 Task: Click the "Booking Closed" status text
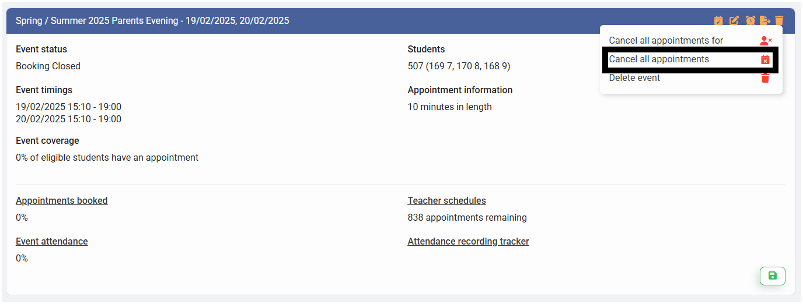pyautogui.click(x=48, y=66)
